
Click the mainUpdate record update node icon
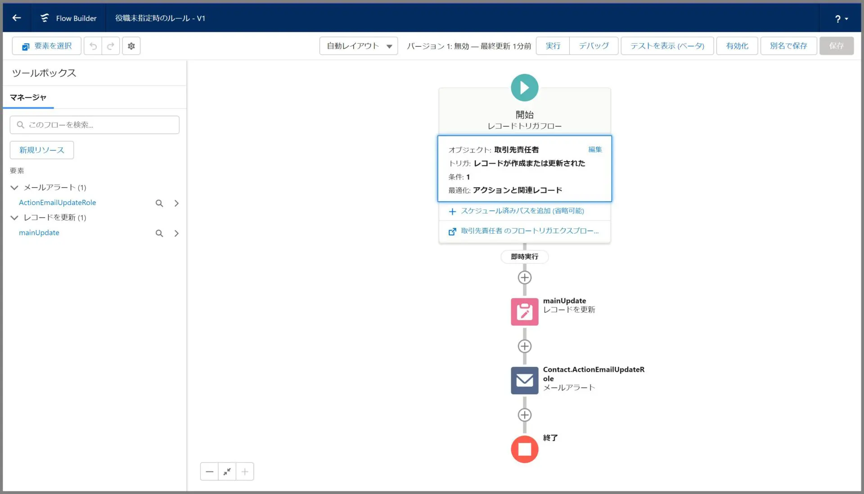tap(524, 312)
